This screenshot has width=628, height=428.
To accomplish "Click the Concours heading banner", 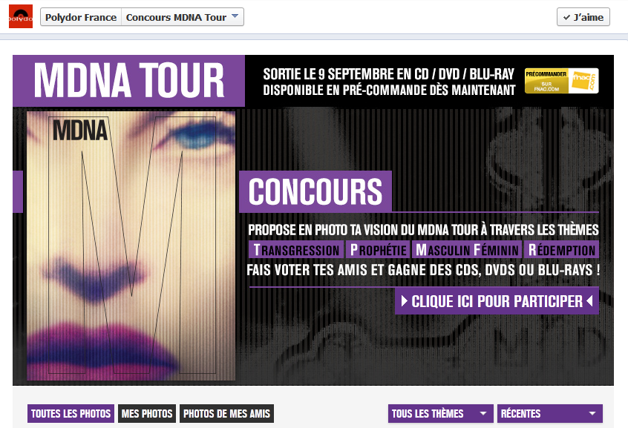I will click(x=315, y=191).
